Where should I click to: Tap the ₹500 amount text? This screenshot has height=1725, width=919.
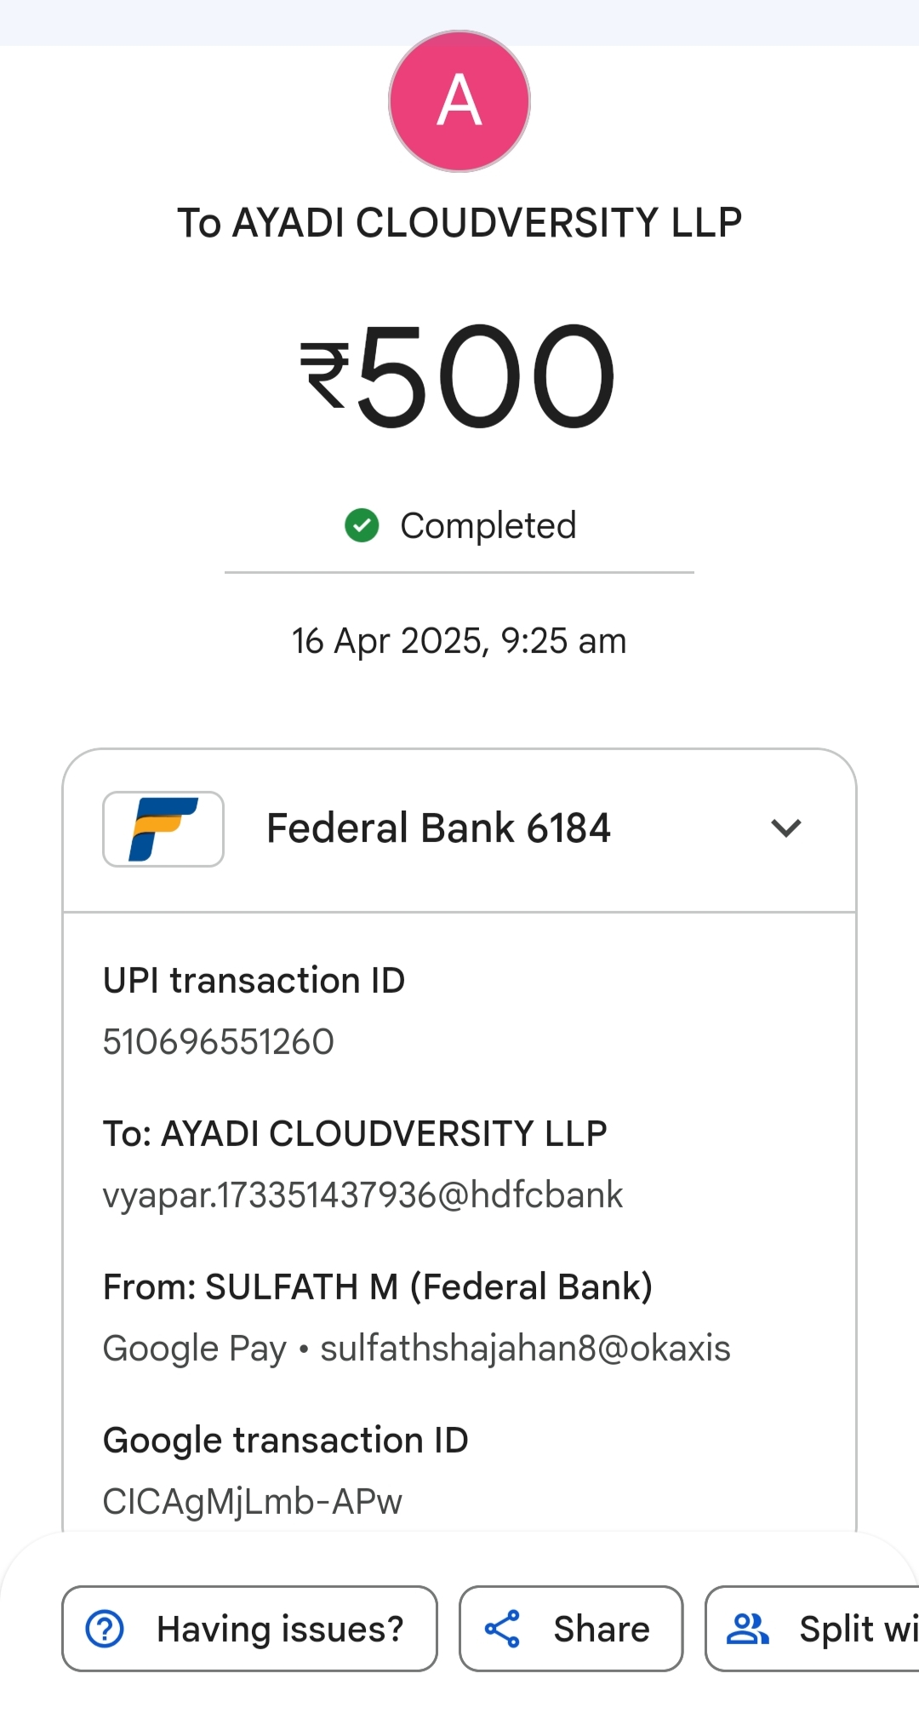pyautogui.click(x=459, y=375)
